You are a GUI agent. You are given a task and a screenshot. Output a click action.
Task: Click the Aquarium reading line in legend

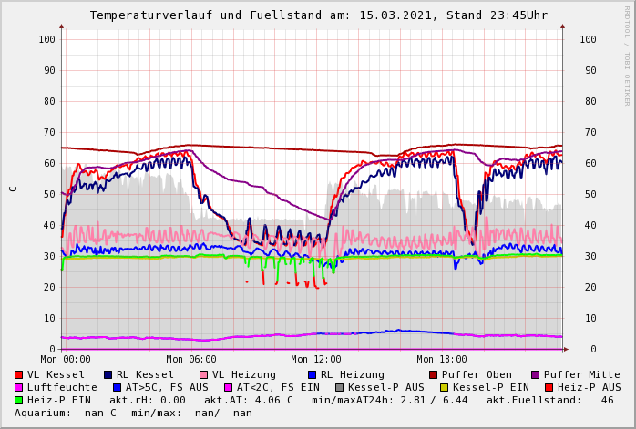tap(133, 413)
